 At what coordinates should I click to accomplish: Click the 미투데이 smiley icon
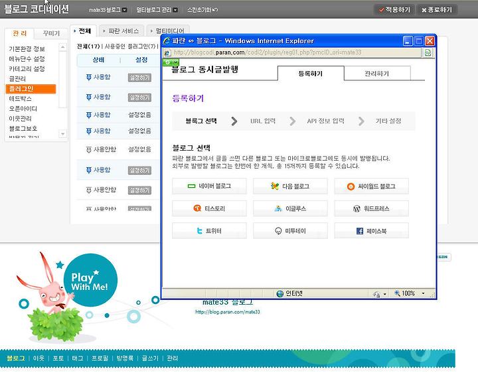click(x=278, y=231)
